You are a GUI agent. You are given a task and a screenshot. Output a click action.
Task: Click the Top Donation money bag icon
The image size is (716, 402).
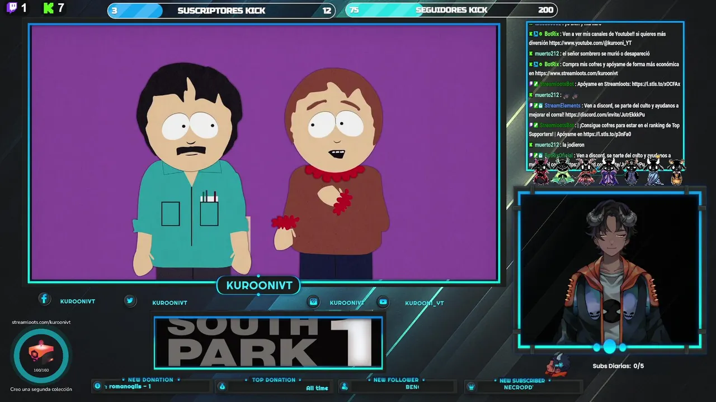click(222, 386)
